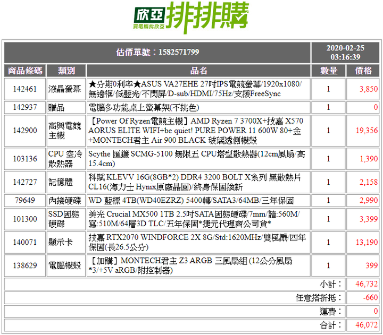The height and width of the screenshot is (335, 383).
Task: Click RTX2070 WINDFORCE 2X product name
Action: pyautogui.click(x=197, y=242)
